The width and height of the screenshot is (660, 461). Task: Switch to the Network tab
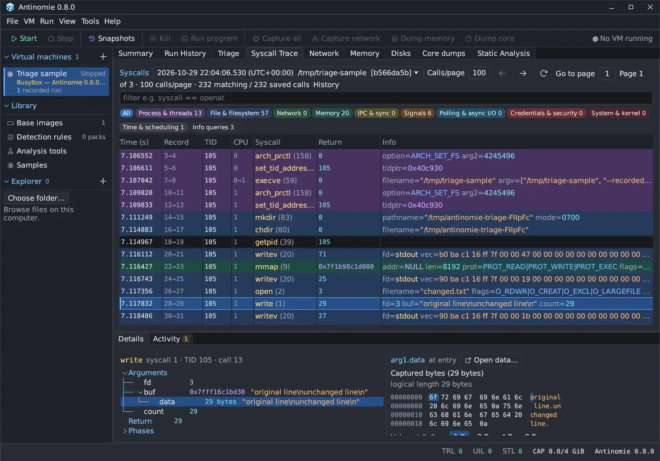[324, 53]
